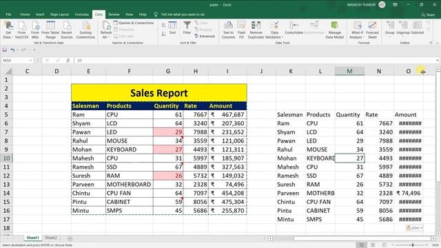
Task: Open Existing Connections
Action: point(85,30)
